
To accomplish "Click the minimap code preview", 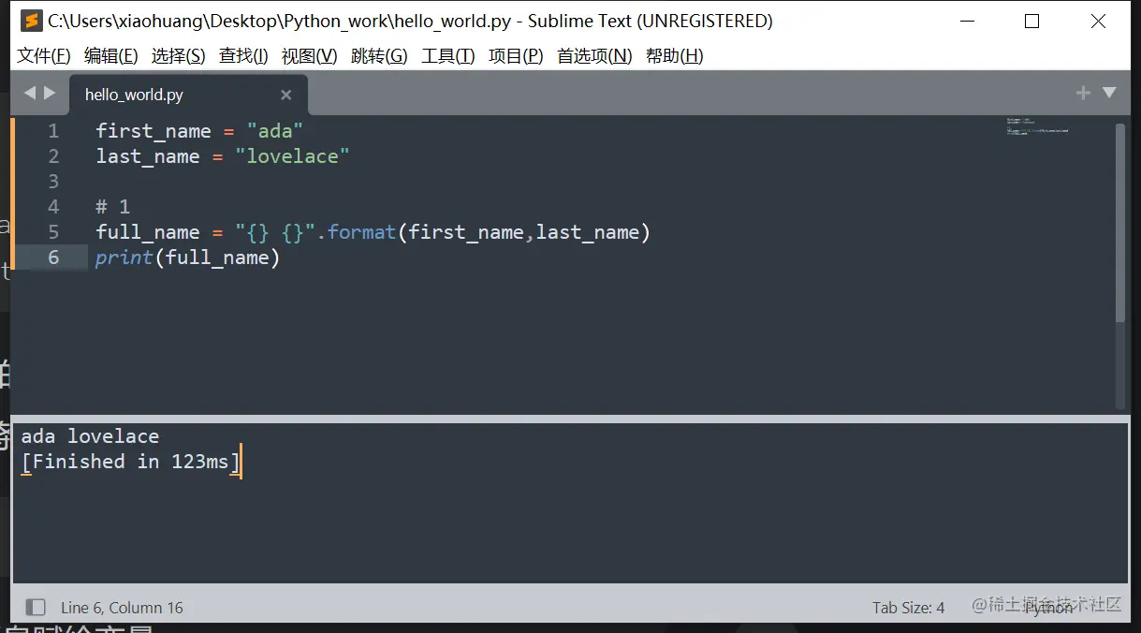I will (x=1037, y=126).
